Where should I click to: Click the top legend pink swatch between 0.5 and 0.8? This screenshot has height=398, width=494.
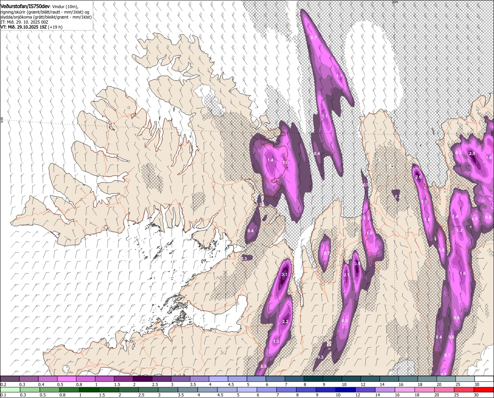(x=67, y=379)
